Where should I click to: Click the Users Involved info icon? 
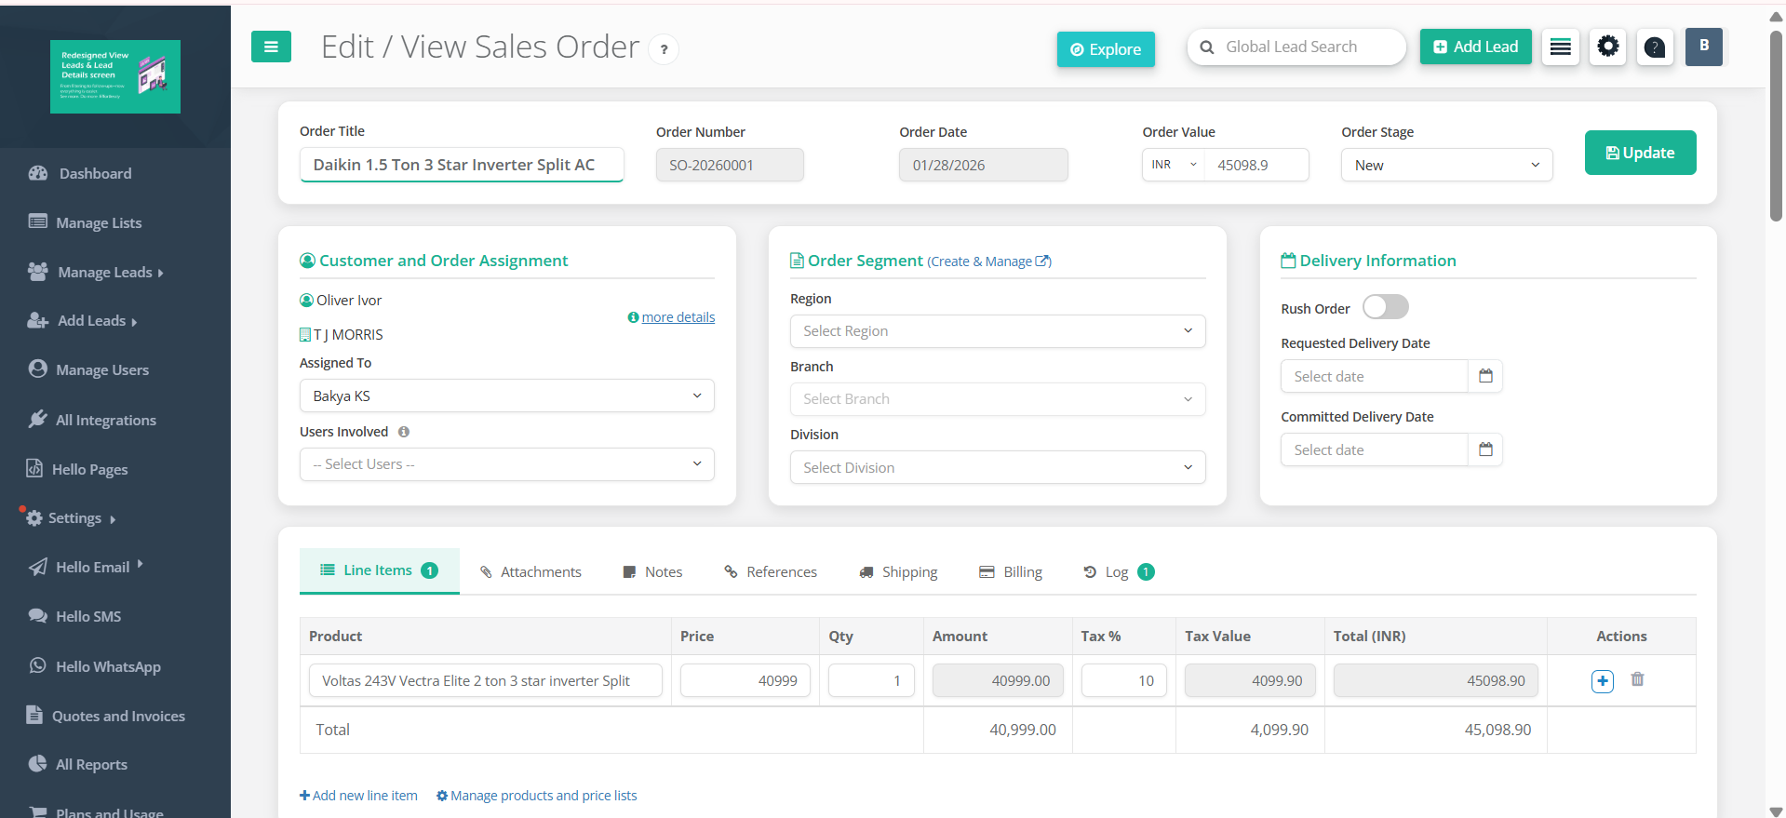point(404,432)
